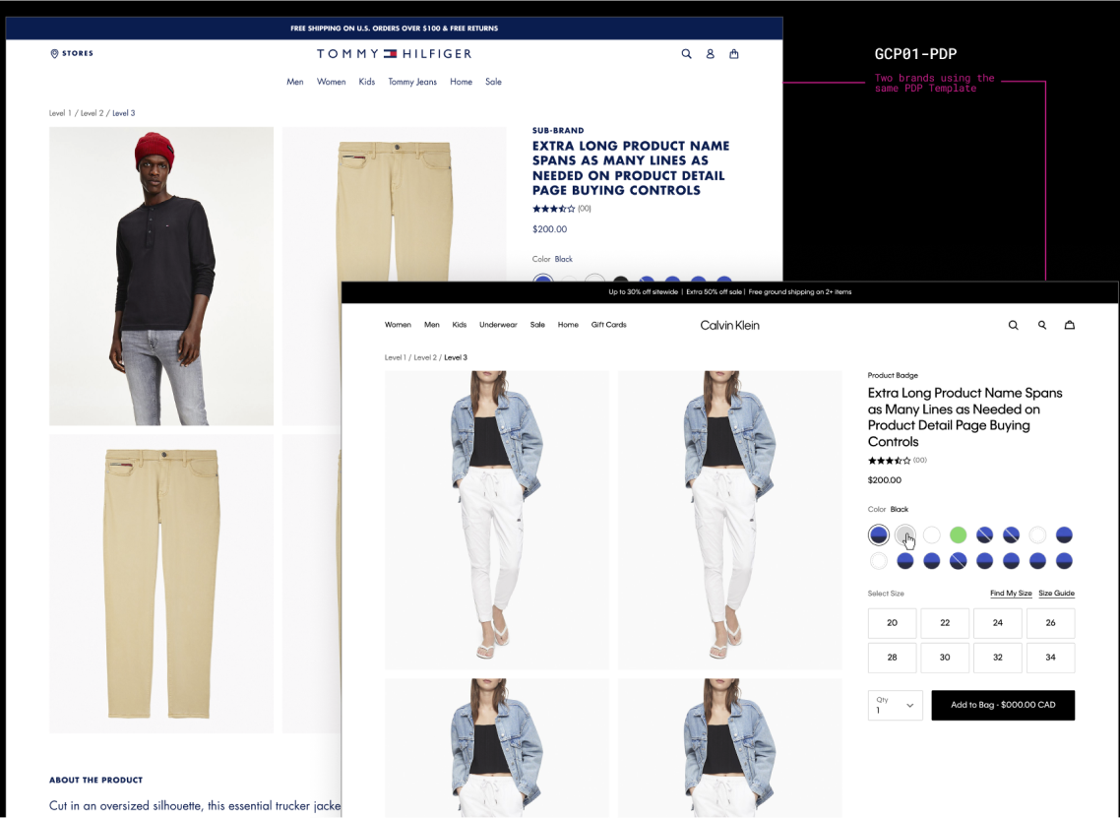
Task: Open Women in Calvin Klein navigation
Action: (x=398, y=324)
